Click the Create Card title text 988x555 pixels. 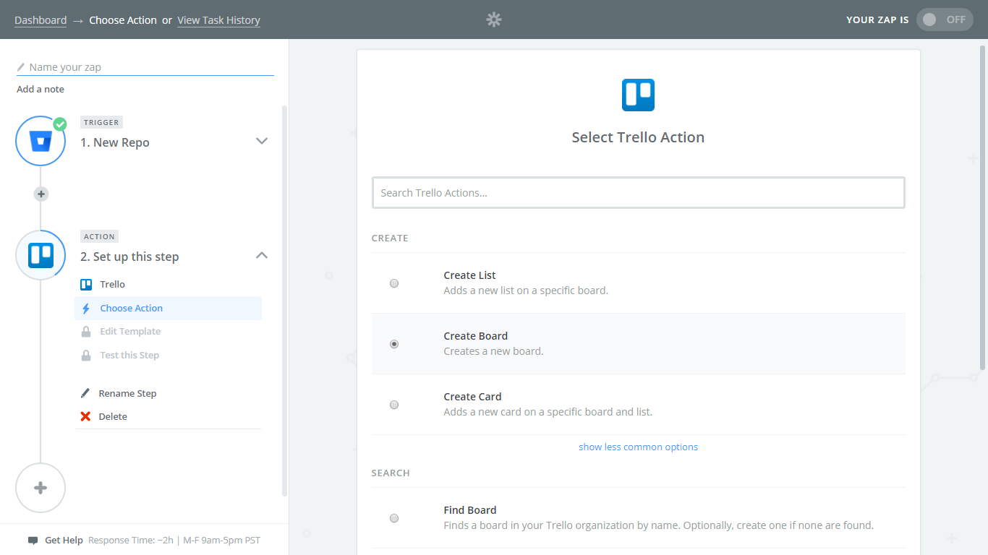(x=472, y=397)
